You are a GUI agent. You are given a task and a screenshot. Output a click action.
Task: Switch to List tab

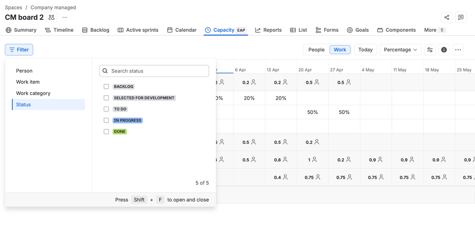tap(299, 30)
